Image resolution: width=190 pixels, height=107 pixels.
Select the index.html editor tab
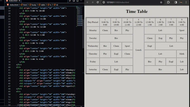coord(13,1)
